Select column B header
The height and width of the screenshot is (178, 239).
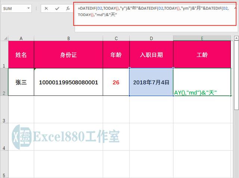point(68,38)
